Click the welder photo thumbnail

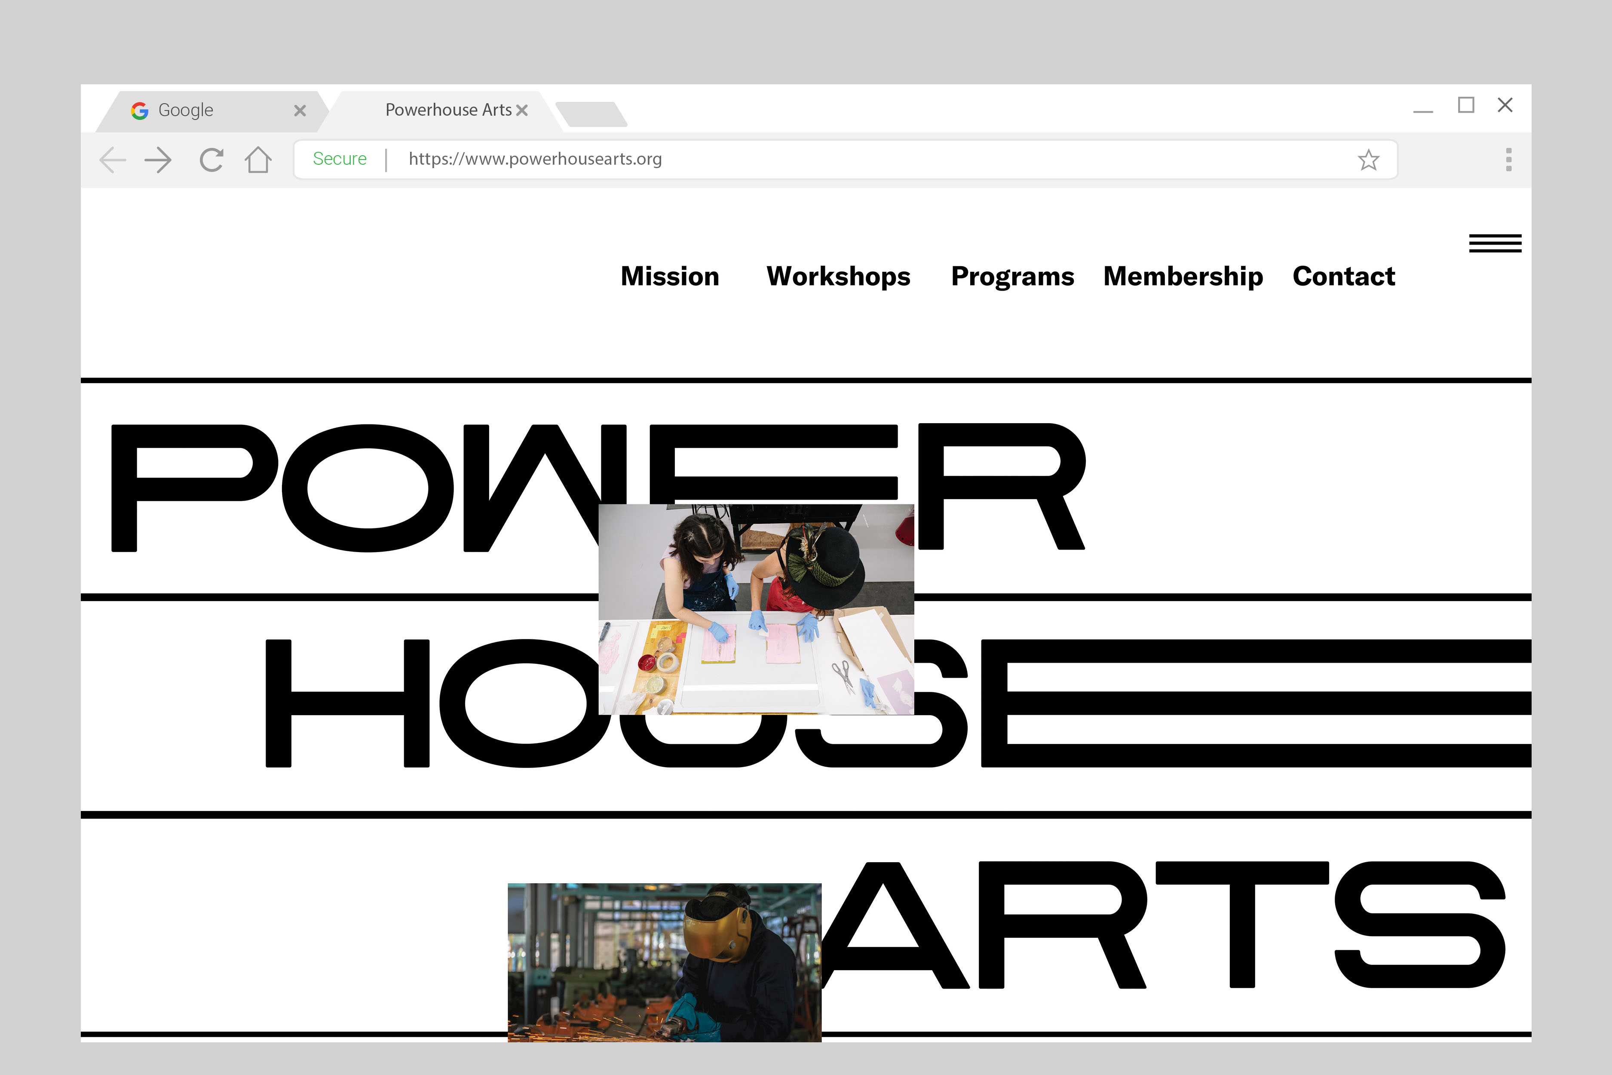664,962
